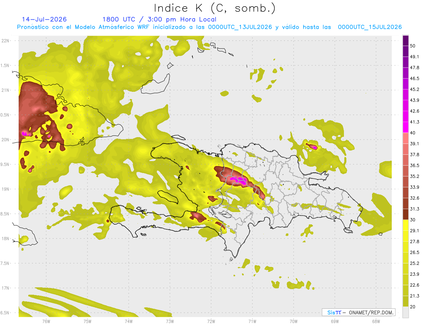The height and width of the screenshot is (326, 422).
Task: Click the colorbar value '35.2'
Action: pyautogui.click(x=414, y=176)
